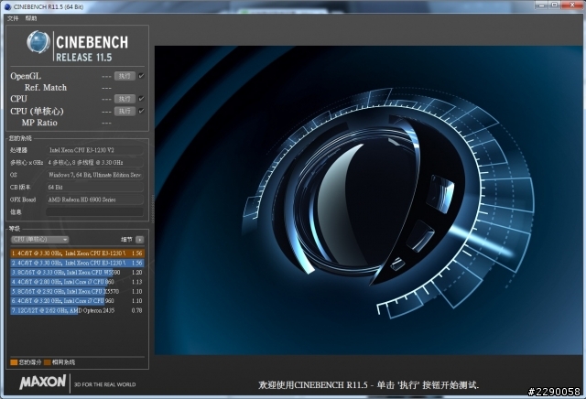586x399 pixels.
Task: Click the Ref. Match label
Action: pyautogui.click(x=46, y=88)
